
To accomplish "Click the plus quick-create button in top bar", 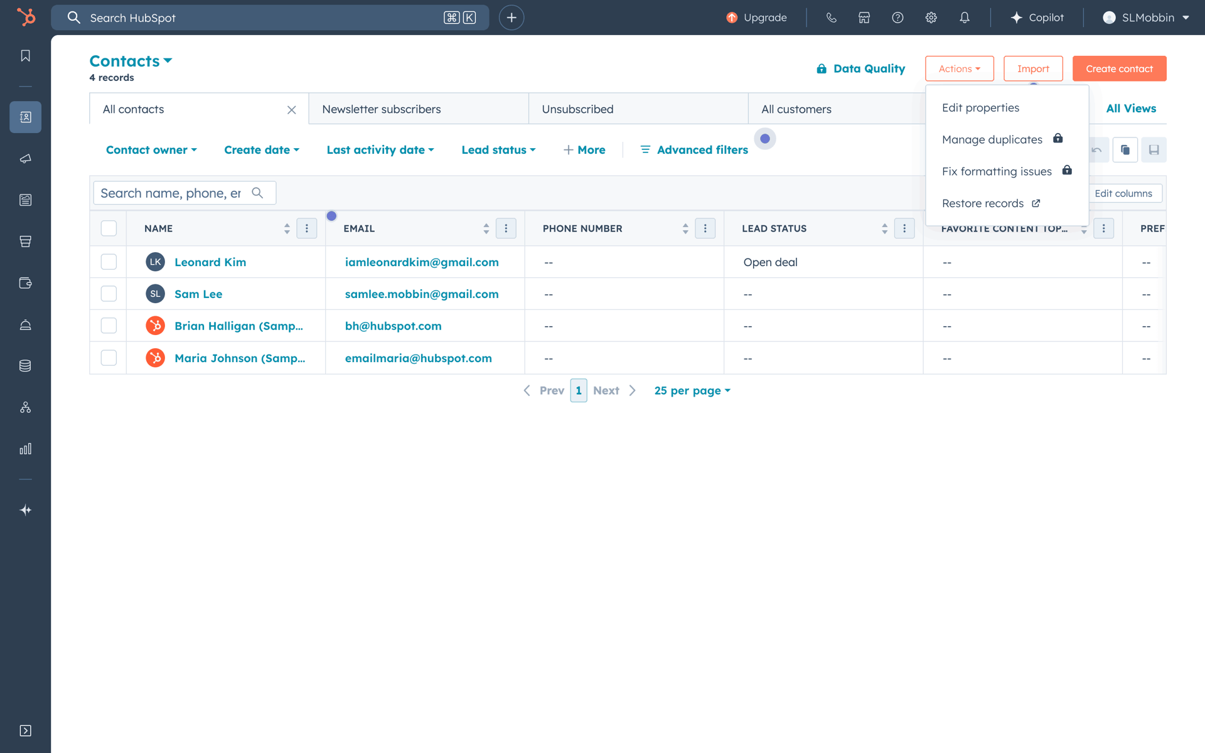I will point(511,18).
